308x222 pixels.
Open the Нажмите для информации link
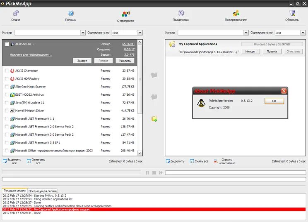(x=31, y=55)
